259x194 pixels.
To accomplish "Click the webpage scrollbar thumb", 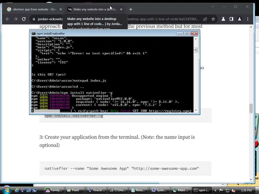I will tap(251, 108).
